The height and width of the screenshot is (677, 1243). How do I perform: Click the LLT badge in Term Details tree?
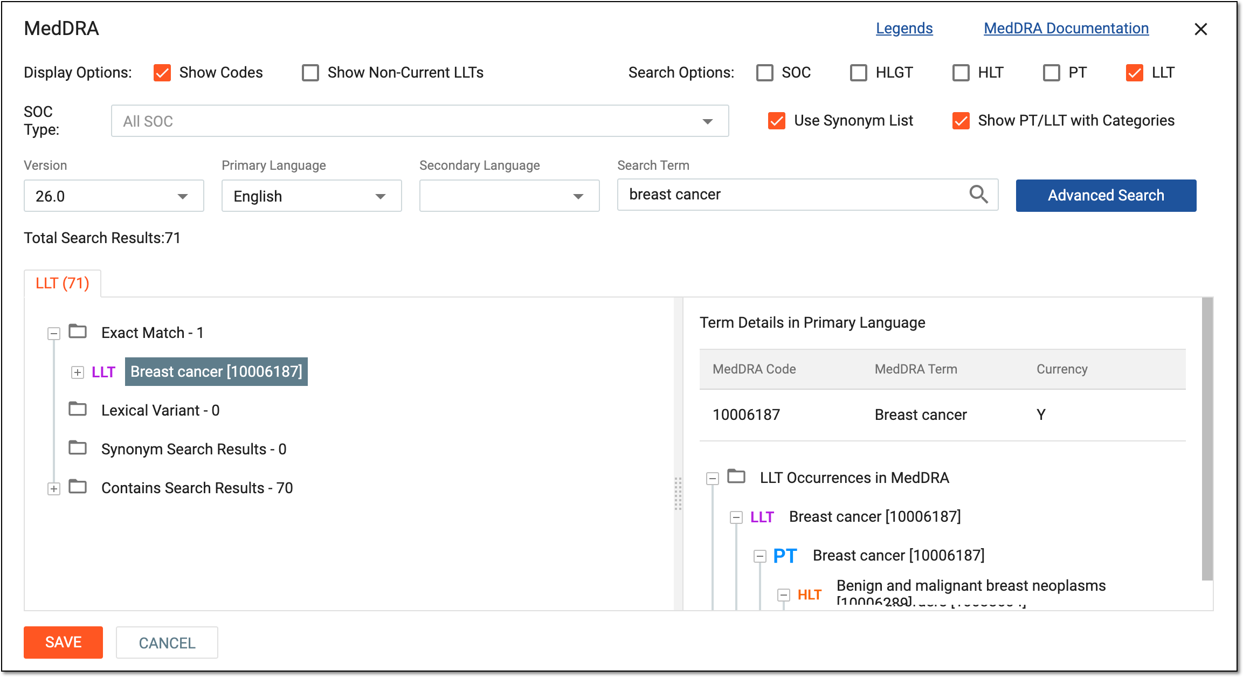tap(762, 517)
